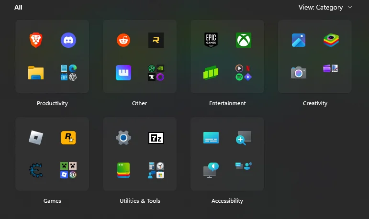Viewport: 369px width, 219px height.
Task: Launch the Magnifier tool
Action: click(x=243, y=138)
